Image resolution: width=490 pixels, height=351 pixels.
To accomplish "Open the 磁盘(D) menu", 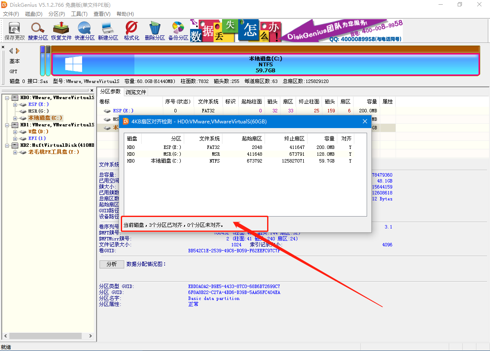I will [34, 14].
